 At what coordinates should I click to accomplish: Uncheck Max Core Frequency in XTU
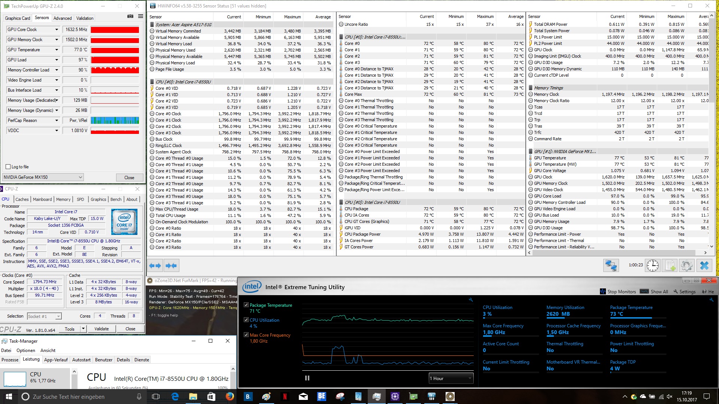click(x=246, y=335)
